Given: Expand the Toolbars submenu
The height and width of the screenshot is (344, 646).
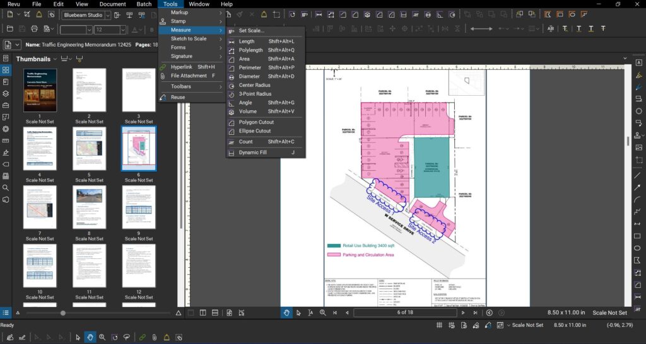Looking at the screenshot, I should [192, 86].
